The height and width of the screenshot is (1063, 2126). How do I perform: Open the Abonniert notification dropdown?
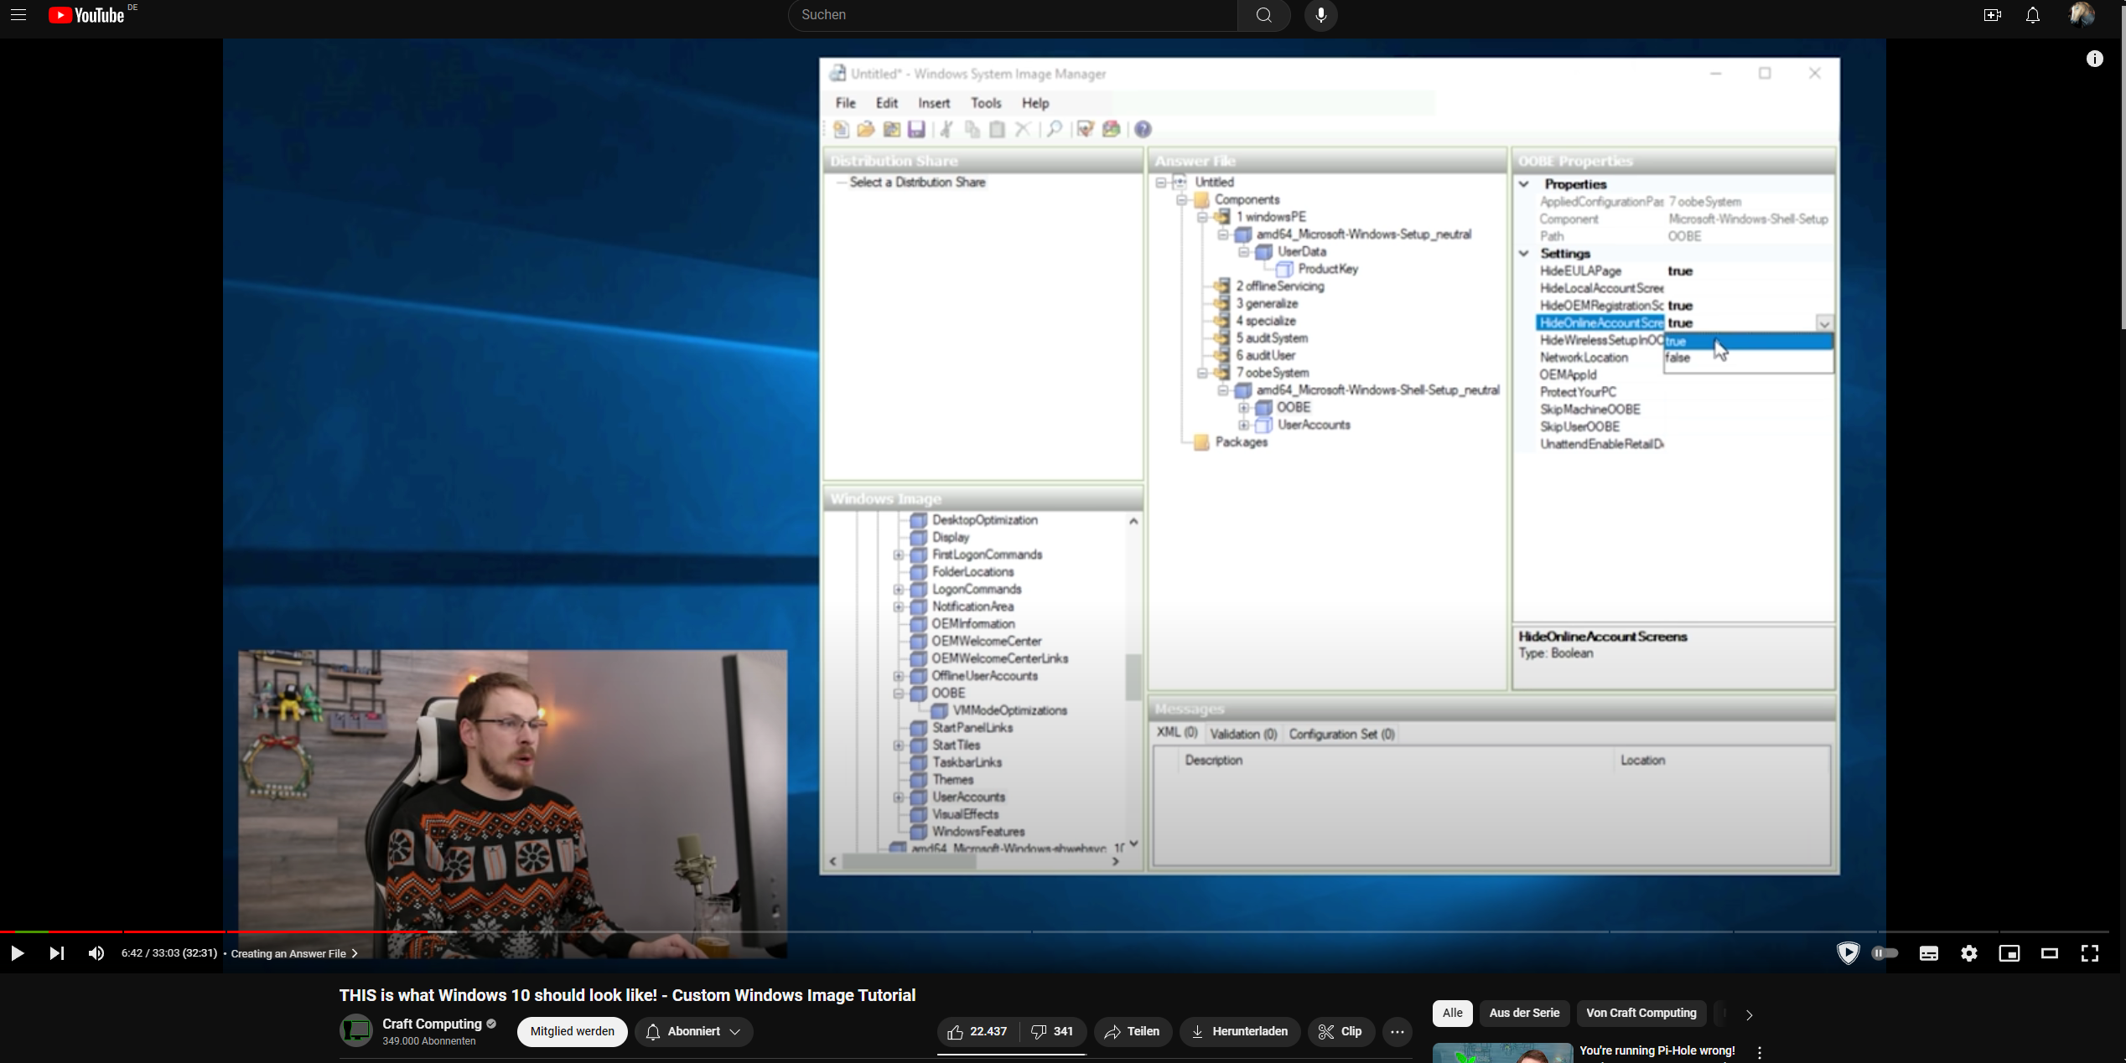(693, 1031)
